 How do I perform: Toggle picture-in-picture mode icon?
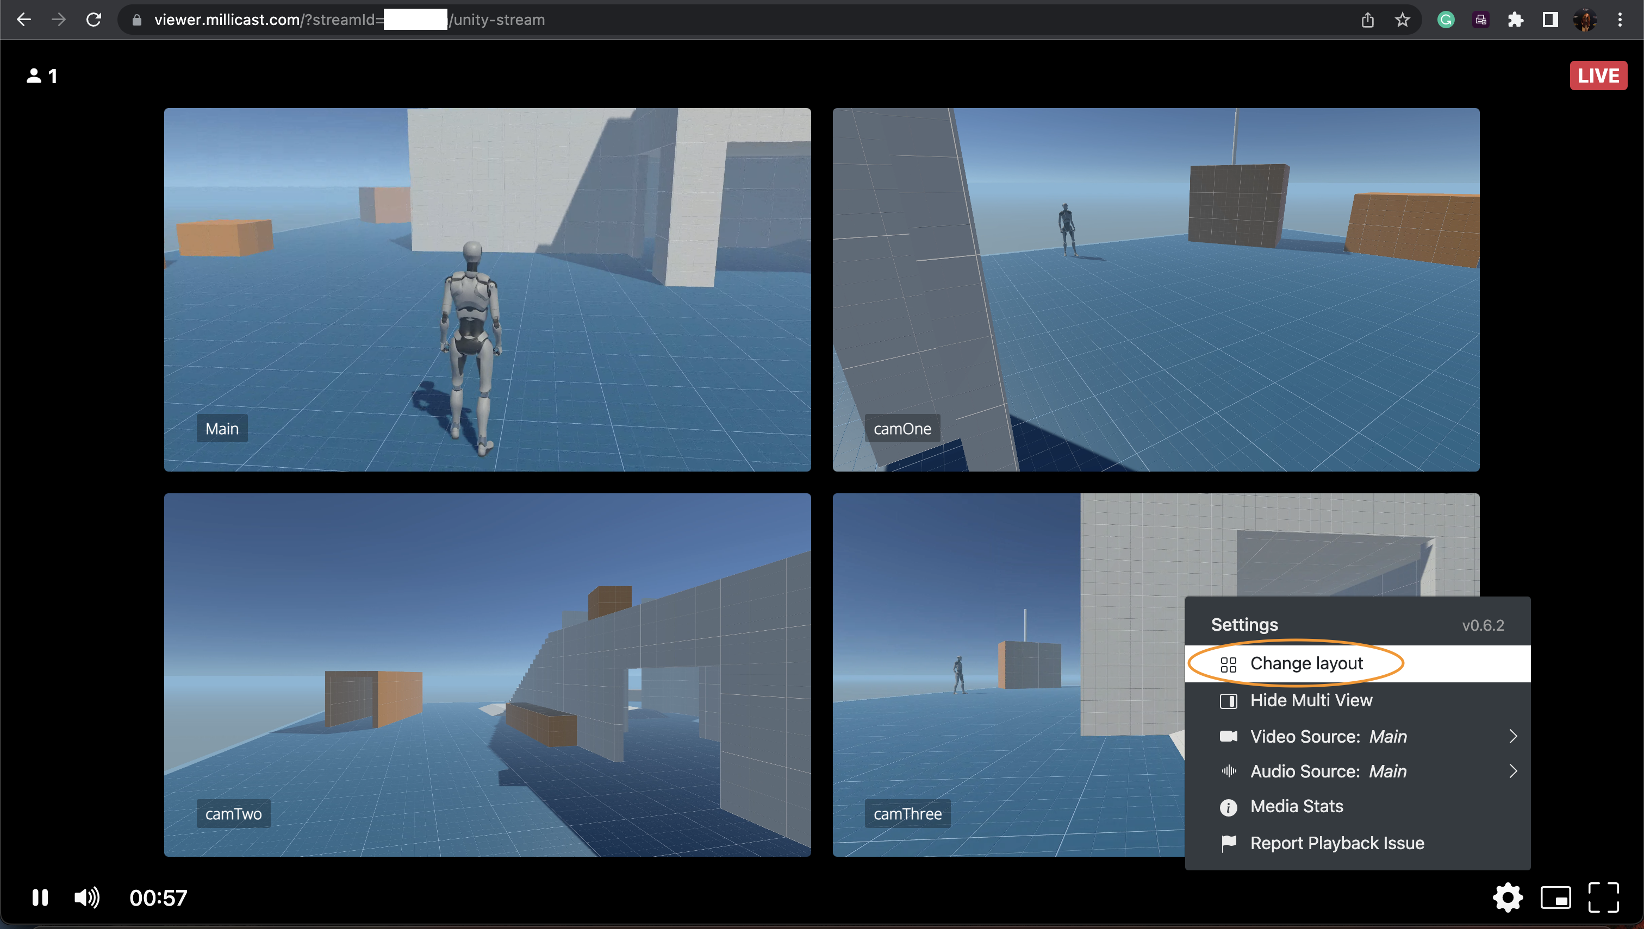1555,897
